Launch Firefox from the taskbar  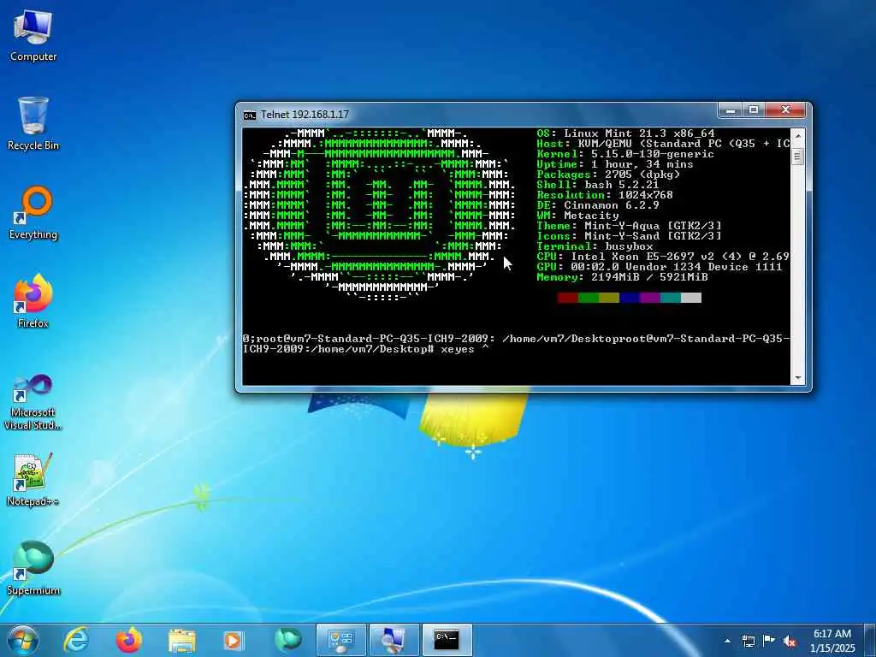click(128, 640)
